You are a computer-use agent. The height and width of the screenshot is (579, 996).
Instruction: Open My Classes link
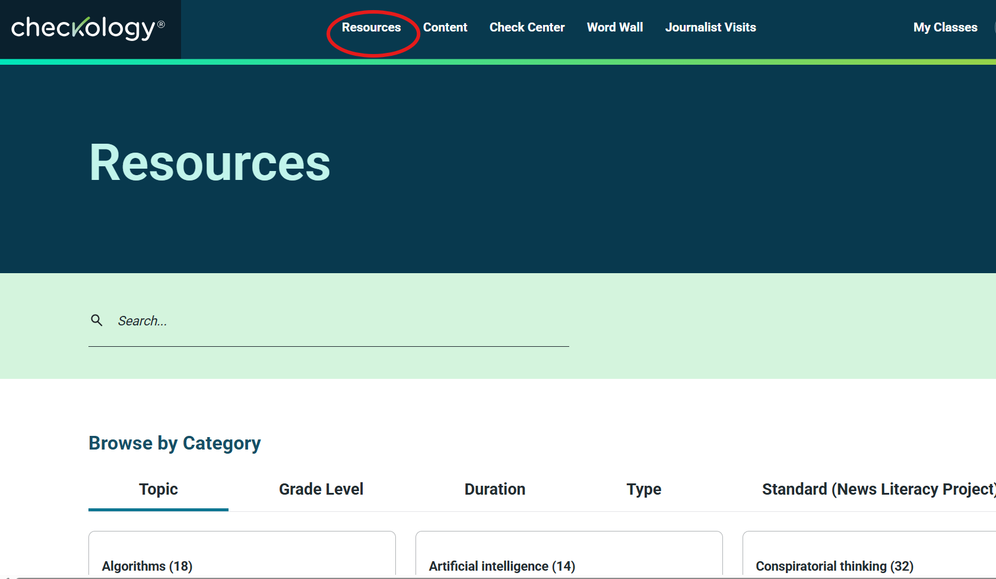[945, 27]
